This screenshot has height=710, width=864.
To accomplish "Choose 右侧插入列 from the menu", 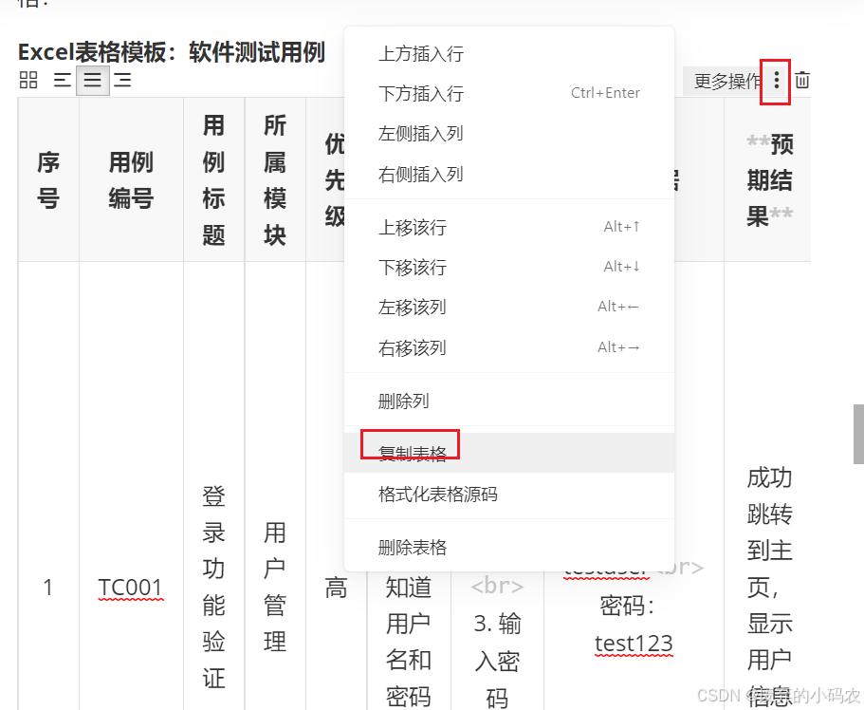I will 509,175.
